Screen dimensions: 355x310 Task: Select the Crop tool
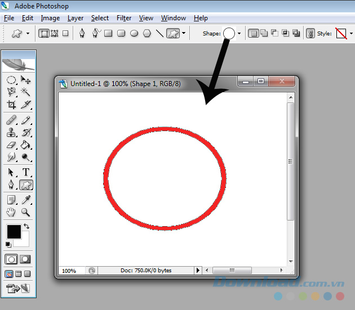11,105
